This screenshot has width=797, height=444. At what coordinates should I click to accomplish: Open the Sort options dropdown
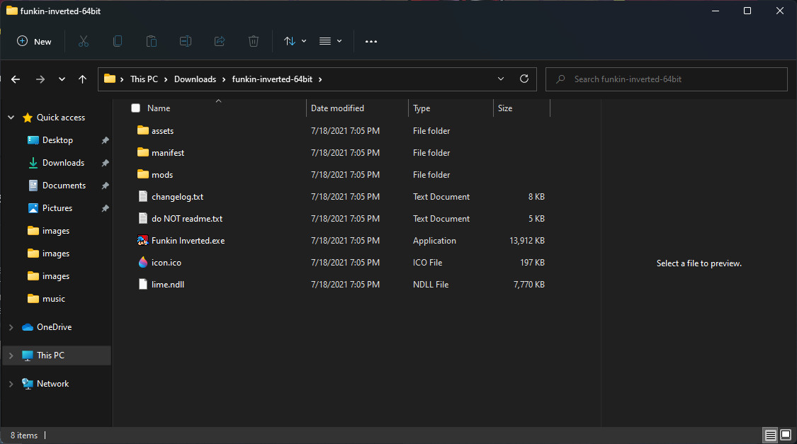coord(295,41)
